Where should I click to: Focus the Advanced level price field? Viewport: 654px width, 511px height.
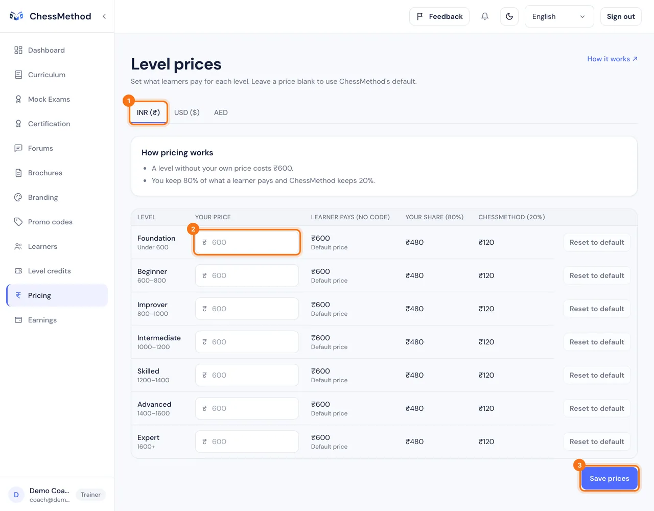pos(247,408)
